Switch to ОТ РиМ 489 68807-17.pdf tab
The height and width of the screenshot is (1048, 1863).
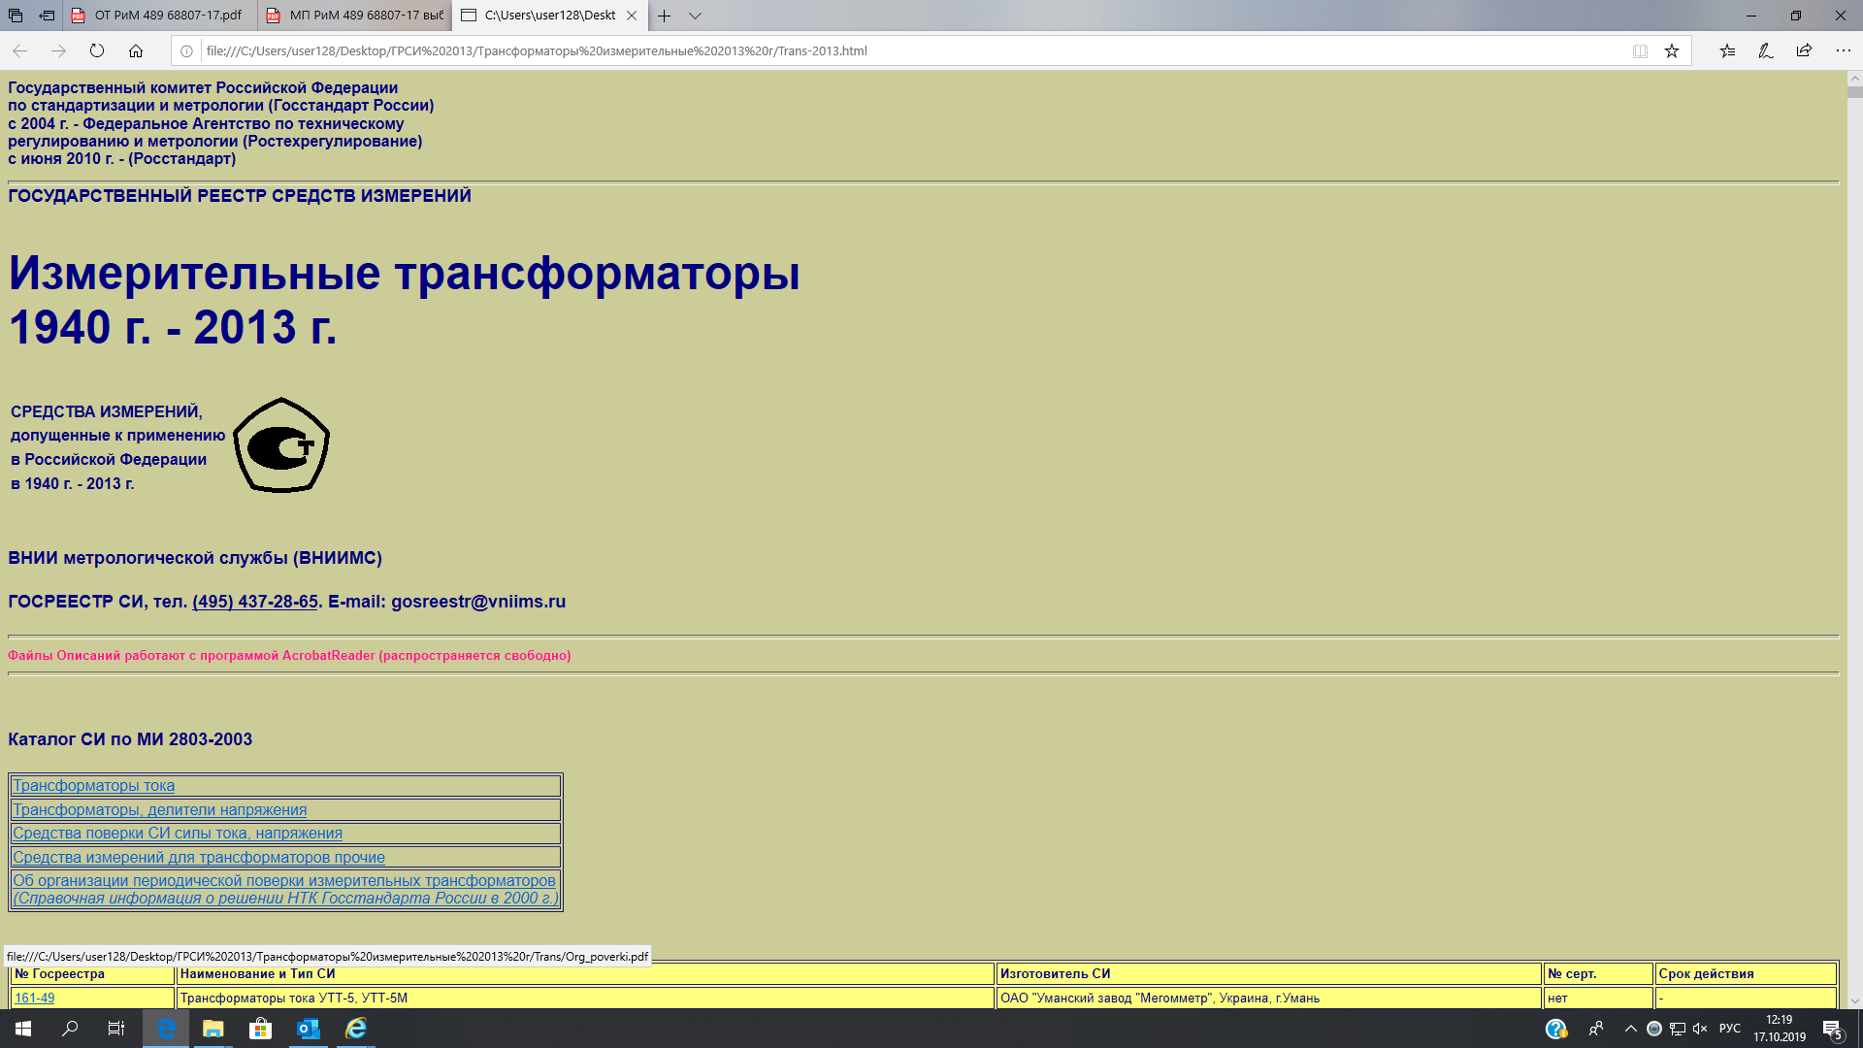[x=161, y=16]
